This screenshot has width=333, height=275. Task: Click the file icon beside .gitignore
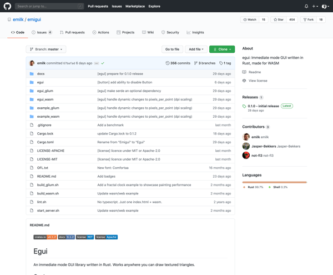(32, 125)
